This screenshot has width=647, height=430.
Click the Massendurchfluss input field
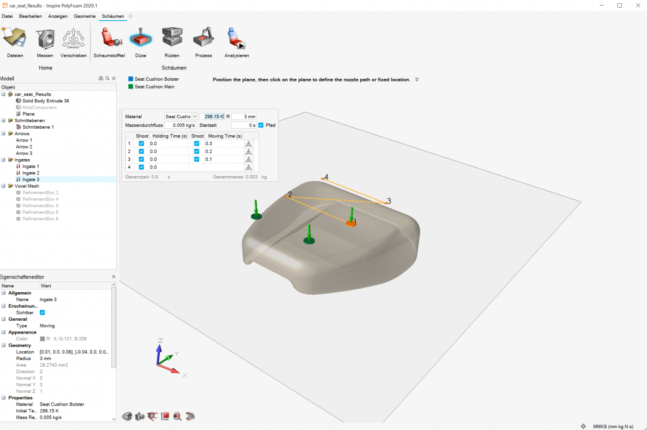(x=180, y=125)
